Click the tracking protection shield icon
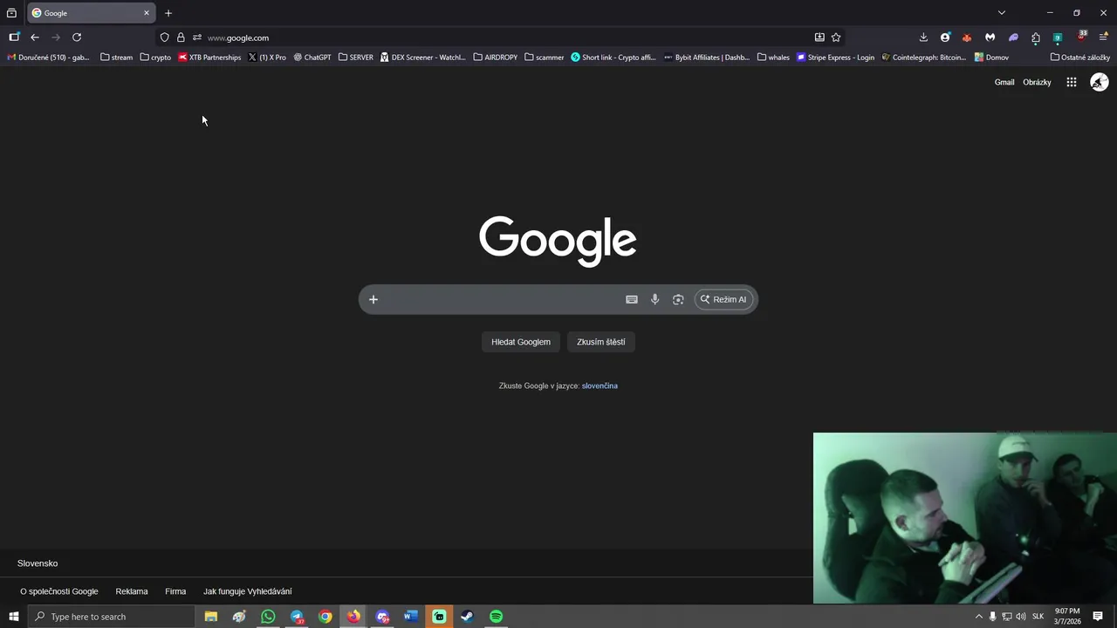 tap(164, 38)
